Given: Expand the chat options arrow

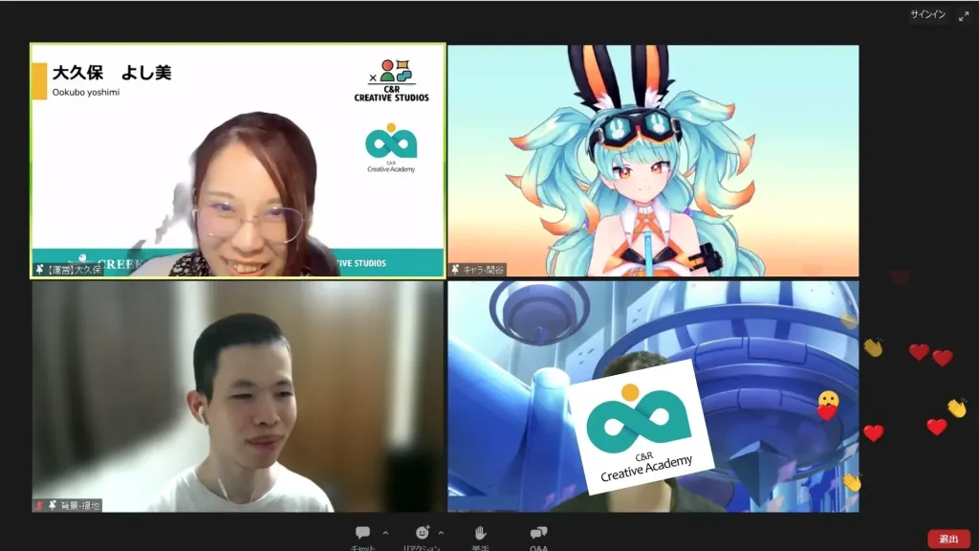Looking at the screenshot, I should pyautogui.click(x=385, y=533).
